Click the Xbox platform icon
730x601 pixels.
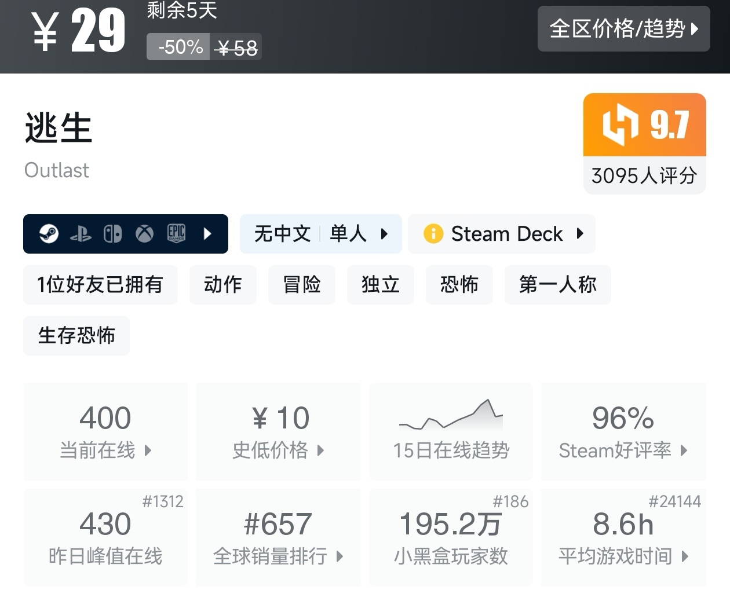tap(144, 234)
